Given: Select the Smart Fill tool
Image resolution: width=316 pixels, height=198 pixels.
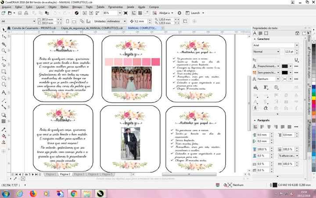Looking at the screenshot, I should point(4,142).
